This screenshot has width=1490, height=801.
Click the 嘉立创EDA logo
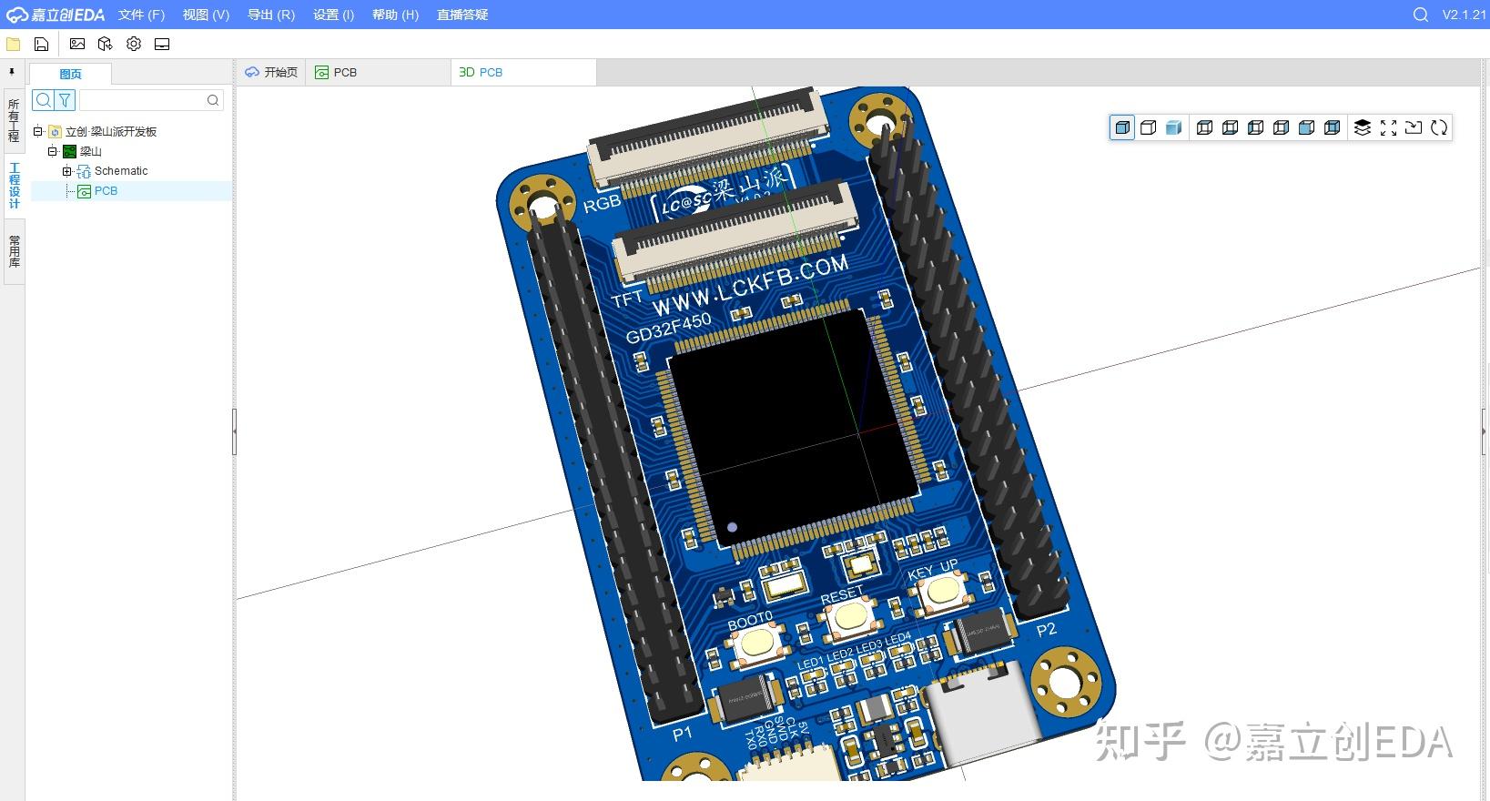click(56, 15)
